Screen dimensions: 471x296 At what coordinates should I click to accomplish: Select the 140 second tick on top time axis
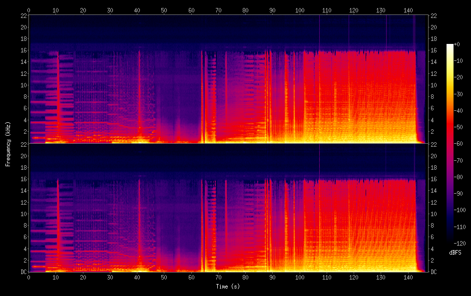tap(408, 9)
